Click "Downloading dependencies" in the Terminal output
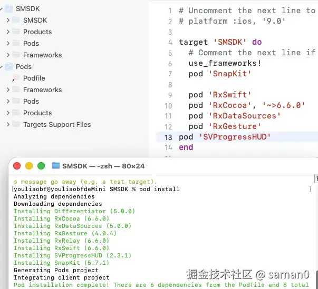The width and height of the screenshot is (318, 289). [x=58, y=204]
